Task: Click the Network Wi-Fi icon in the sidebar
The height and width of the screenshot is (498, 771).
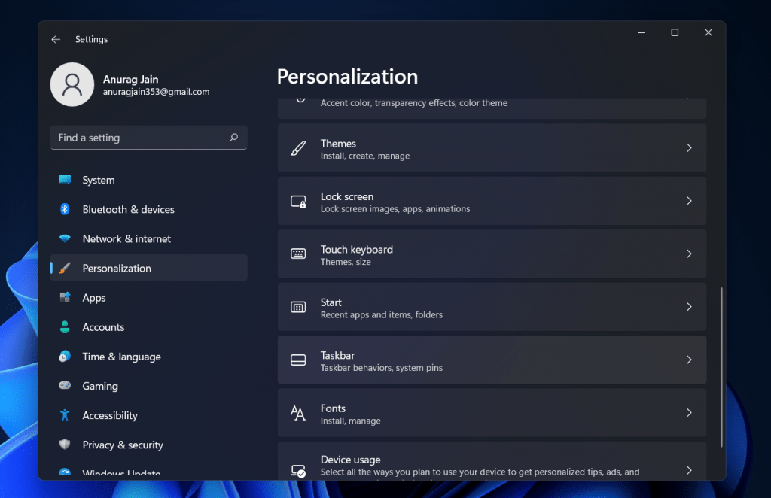Action: [65, 238]
